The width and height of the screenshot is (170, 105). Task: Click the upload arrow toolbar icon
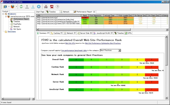coord(27,7)
